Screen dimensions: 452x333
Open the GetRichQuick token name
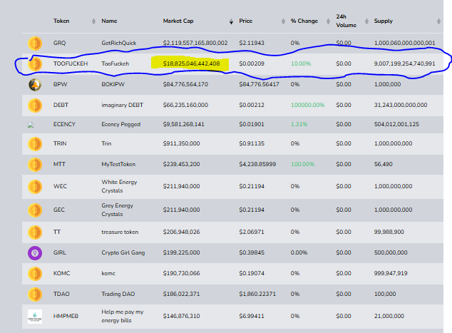click(119, 43)
